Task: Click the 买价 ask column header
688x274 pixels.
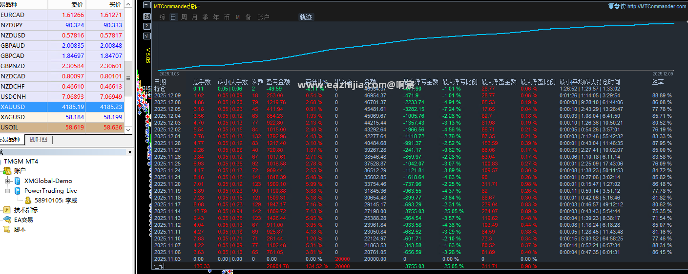Action: pos(104,5)
